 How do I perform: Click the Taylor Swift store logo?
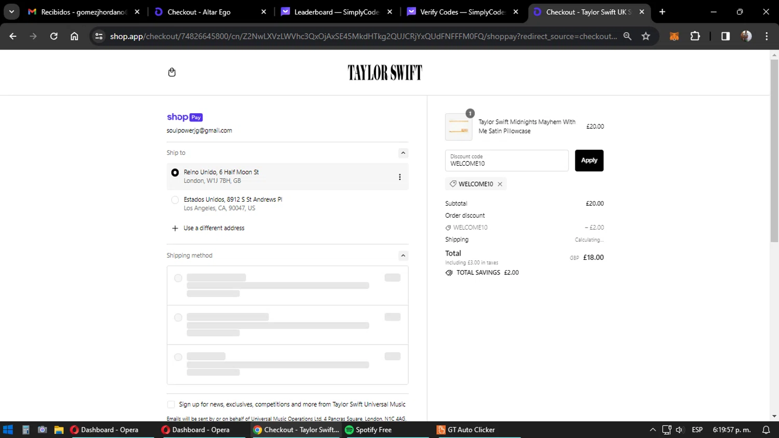385,73
